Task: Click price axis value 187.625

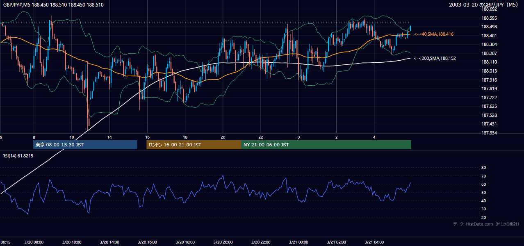Action: coord(489,106)
